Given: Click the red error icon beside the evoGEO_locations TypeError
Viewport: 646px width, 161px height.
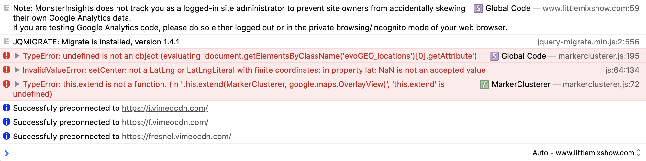Looking at the screenshot, I should (x=6, y=56).
